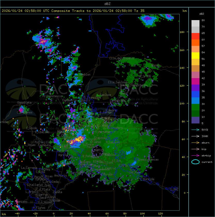Click the 'dBZ' label above the color scale
This screenshot has height=217, width=215.
click(x=202, y=14)
